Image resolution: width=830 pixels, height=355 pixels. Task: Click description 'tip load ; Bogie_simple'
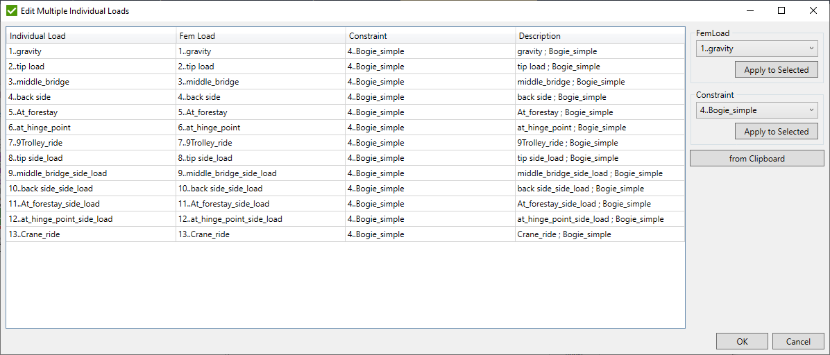click(x=559, y=67)
